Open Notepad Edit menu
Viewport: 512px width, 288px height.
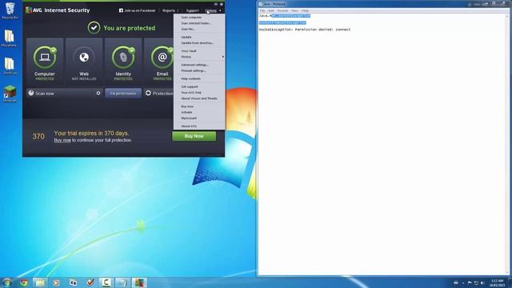pos(271,10)
